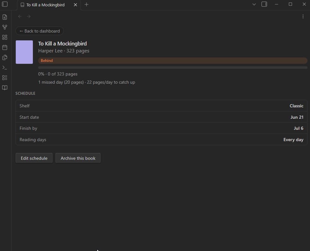310x251 pixels.
Task: Open command palette terminal icon
Action: click(x=5, y=68)
